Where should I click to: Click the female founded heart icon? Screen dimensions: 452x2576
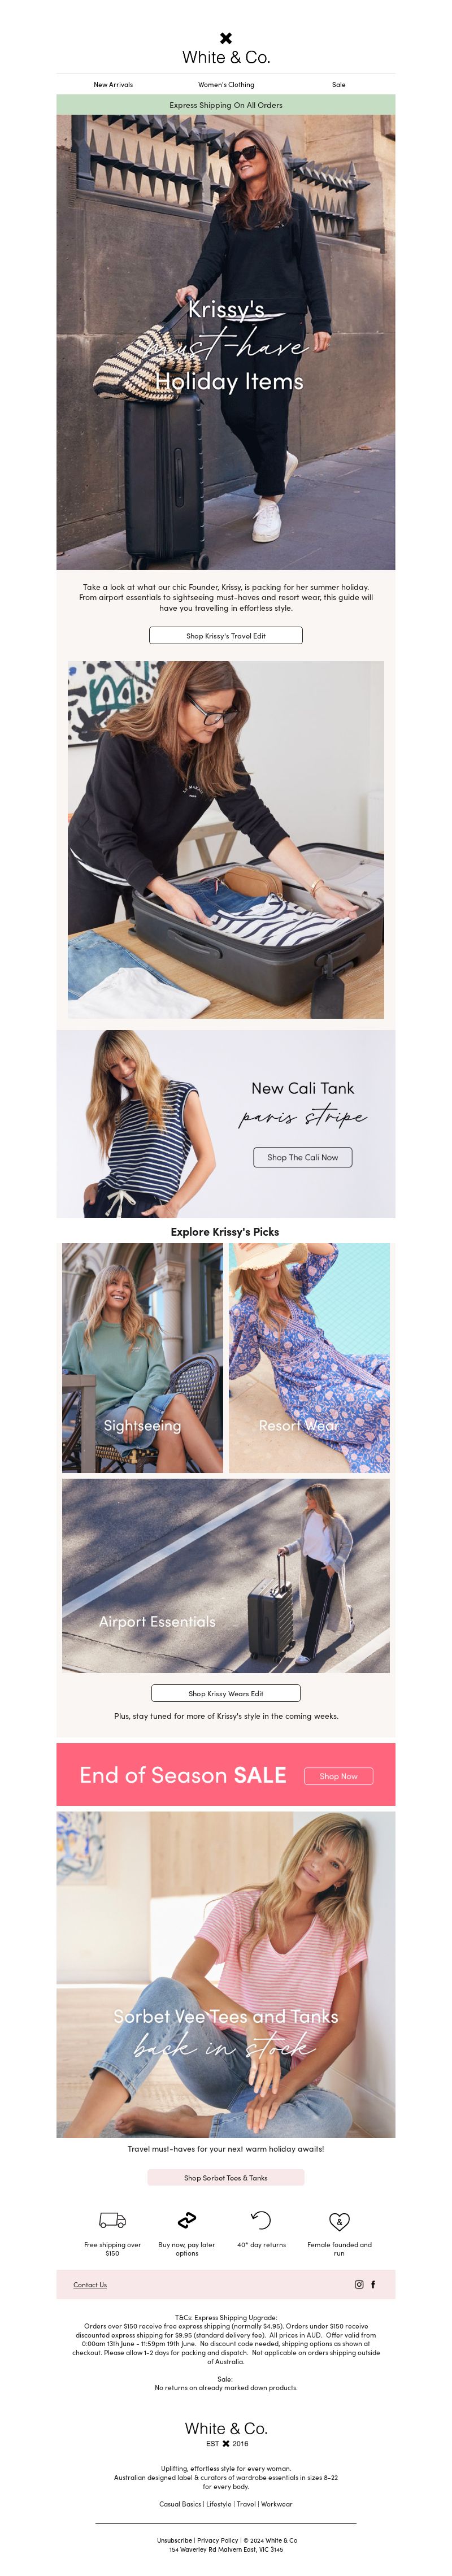point(339,2221)
